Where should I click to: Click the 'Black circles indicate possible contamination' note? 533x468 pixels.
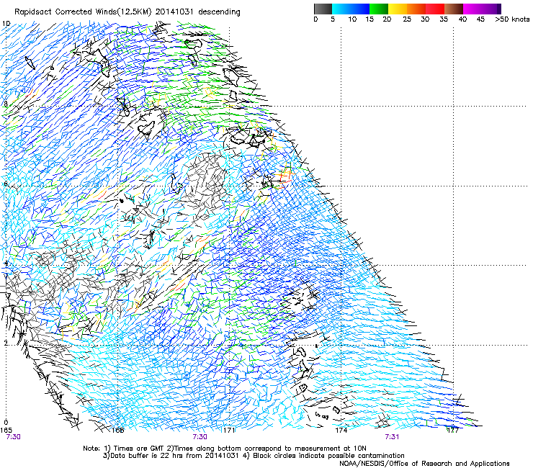[328, 456]
